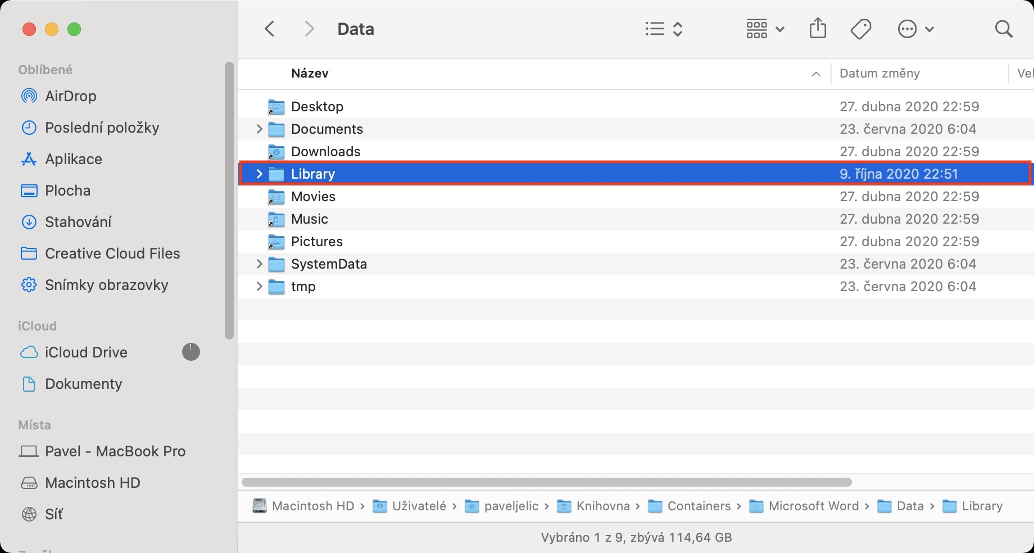Viewport: 1034px width, 553px height.
Task: Open the Tags toolbar icon
Action: click(x=860, y=29)
